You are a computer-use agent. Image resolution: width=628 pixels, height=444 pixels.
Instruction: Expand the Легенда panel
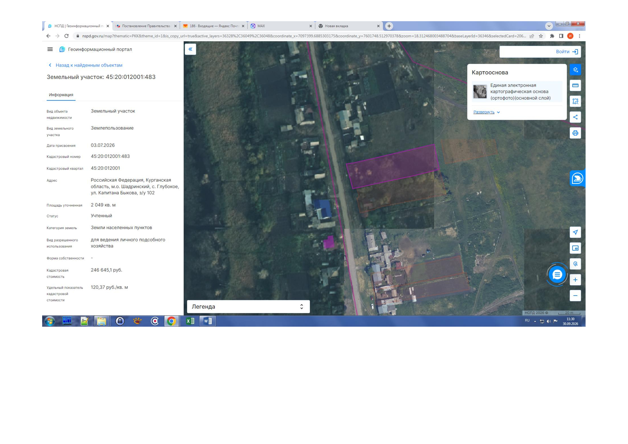[248, 307]
